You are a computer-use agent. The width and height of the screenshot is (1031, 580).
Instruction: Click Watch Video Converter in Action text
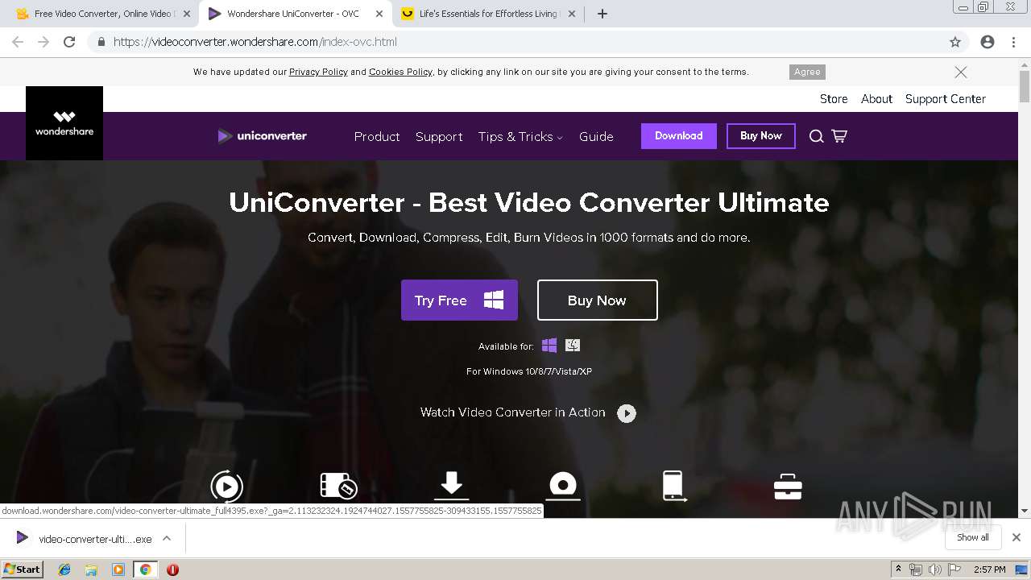click(512, 412)
